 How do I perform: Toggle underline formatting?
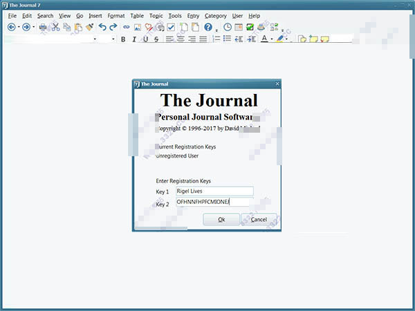[145, 39]
